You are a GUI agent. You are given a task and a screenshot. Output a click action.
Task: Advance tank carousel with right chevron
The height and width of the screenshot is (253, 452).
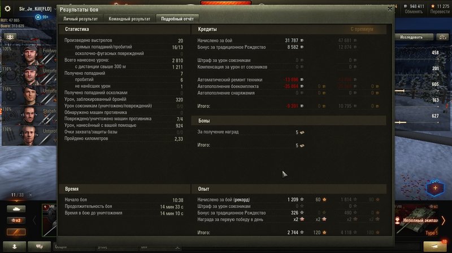(444, 221)
